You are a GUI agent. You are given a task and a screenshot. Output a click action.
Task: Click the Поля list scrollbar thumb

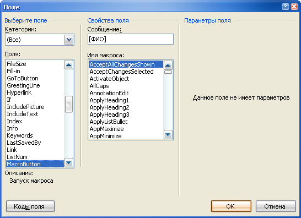click(69, 104)
